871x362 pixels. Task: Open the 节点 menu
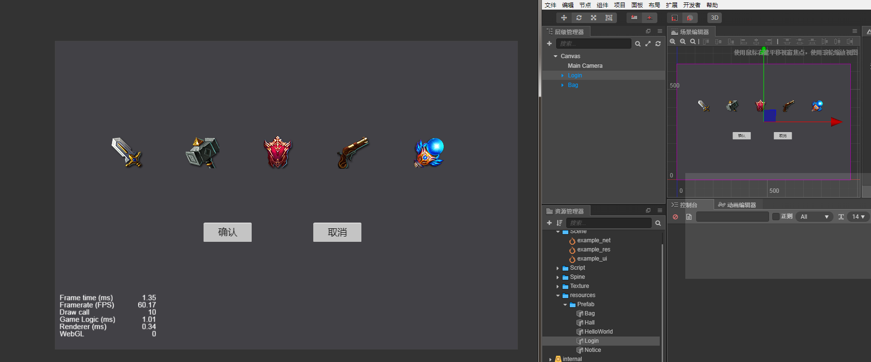585,5
